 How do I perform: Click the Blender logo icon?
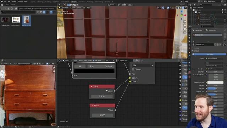click(x=2, y=1)
